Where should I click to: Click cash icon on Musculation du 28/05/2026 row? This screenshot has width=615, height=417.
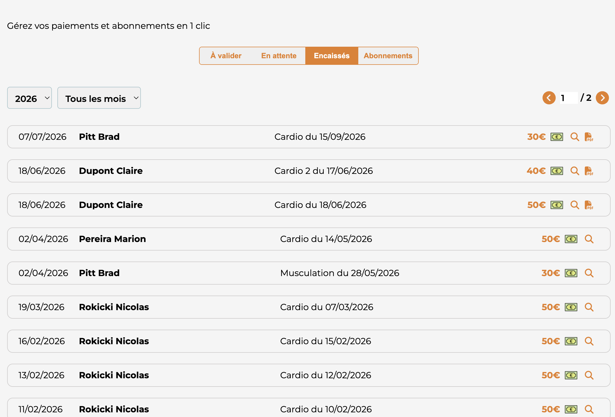[571, 273]
